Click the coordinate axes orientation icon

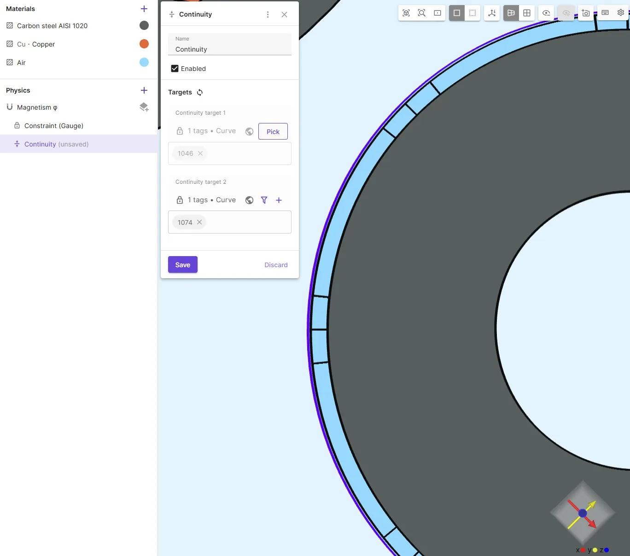click(492, 13)
